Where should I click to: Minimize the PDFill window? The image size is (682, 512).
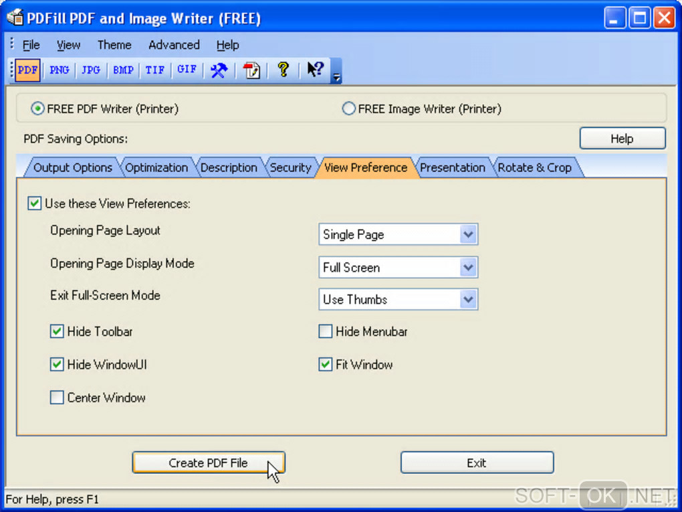[614, 18]
